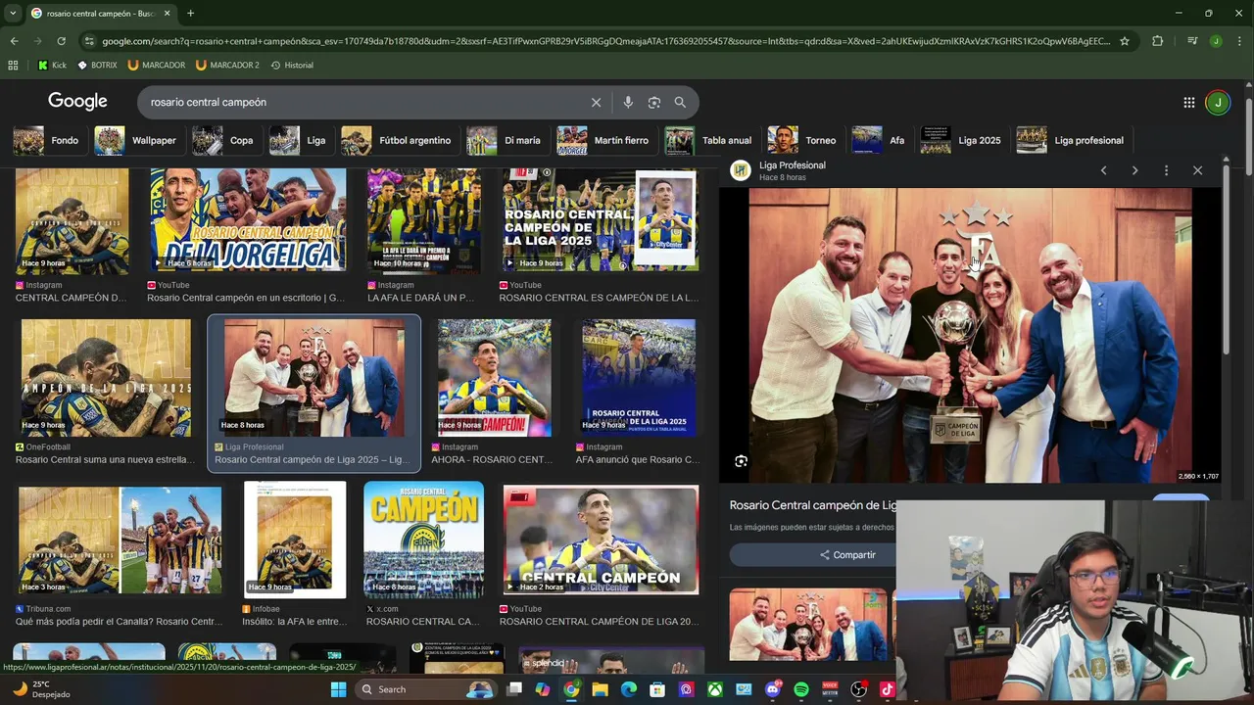Select the Torneo filter chip
The image size is (1254, 705).
tap(804, 140)
